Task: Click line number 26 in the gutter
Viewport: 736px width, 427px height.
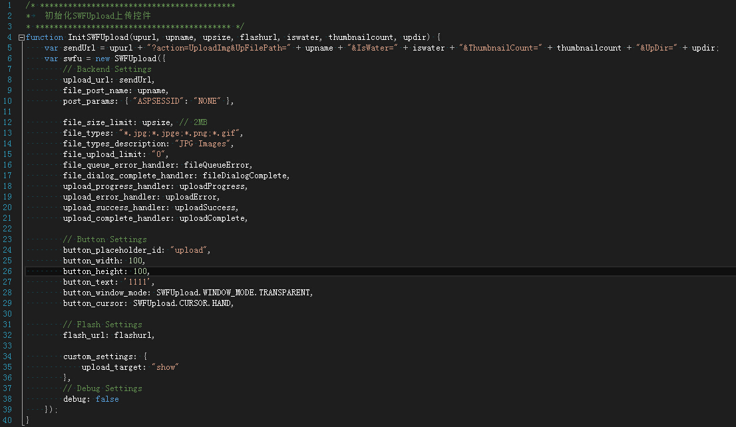Action: (9, 271)
